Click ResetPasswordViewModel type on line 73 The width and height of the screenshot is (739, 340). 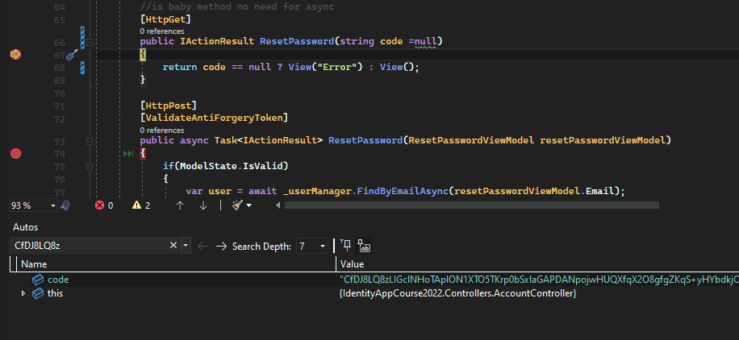pos(471,140)
